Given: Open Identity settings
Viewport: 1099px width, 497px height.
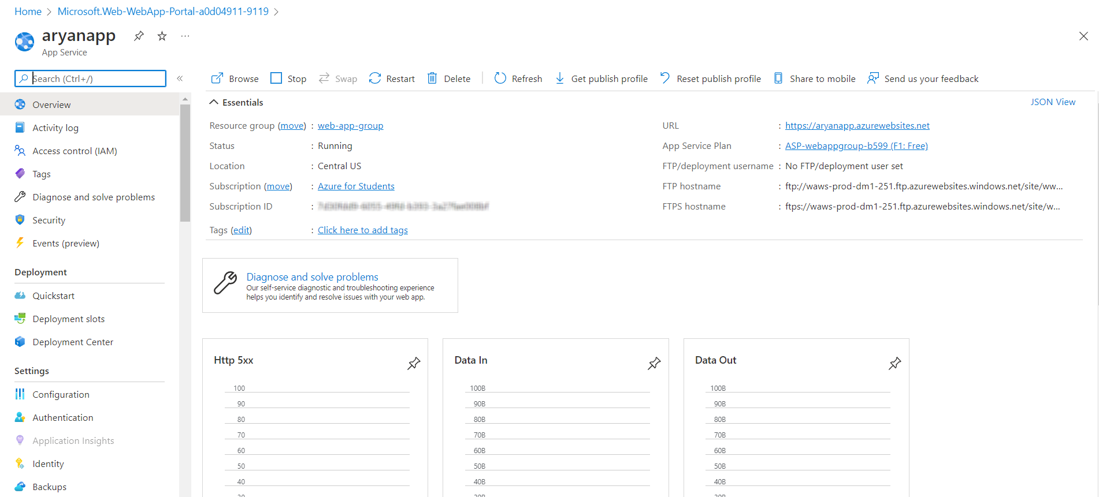Looking at the screenshot, I should point(90,464).
